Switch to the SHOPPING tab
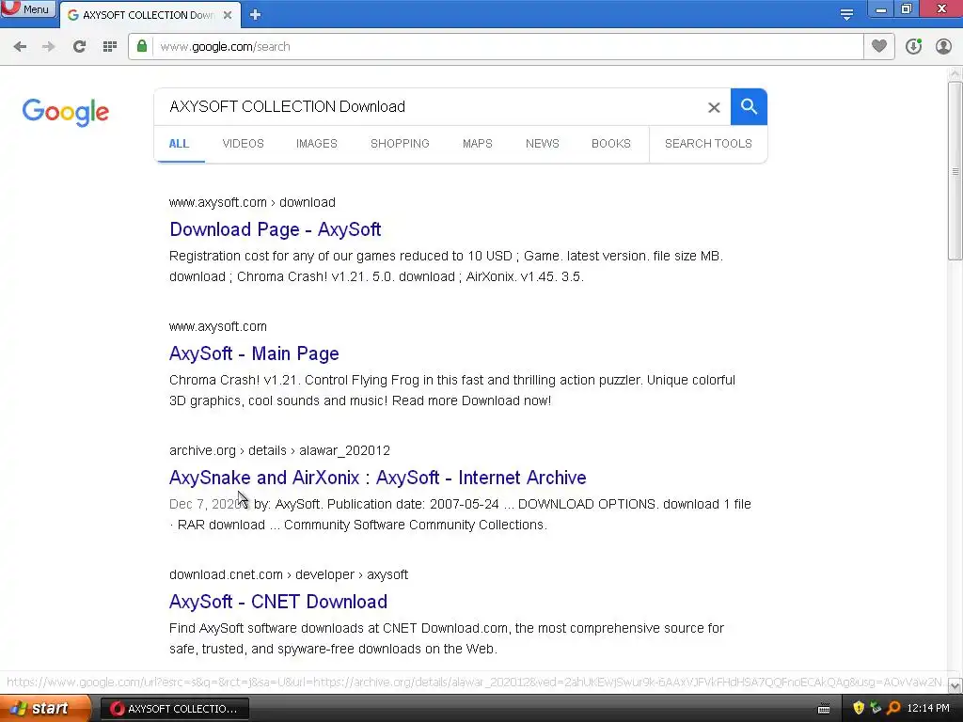The image size is (963, 722). pyautogui.click(x=400, y=144)
